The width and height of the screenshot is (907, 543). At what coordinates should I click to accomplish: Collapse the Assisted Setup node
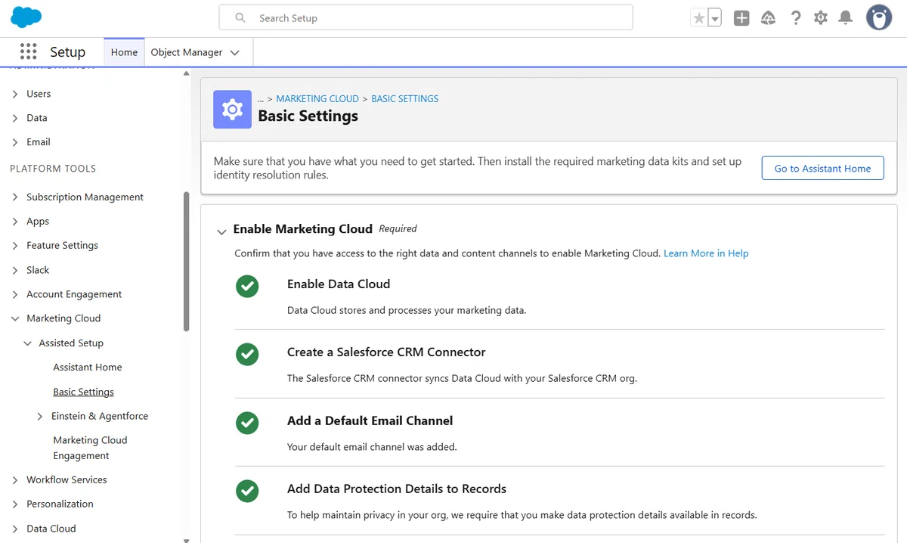point(28,343)
